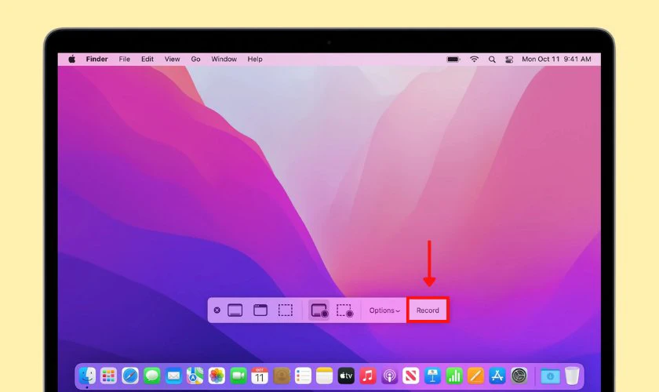Open the File menu

(125, 59)
